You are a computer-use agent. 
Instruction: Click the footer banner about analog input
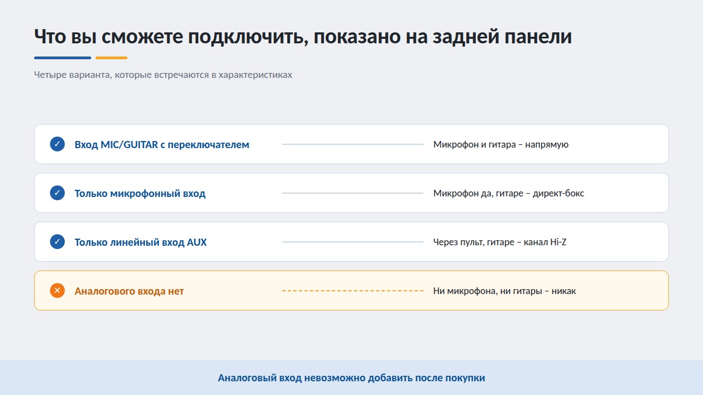(x=351, y=377)
